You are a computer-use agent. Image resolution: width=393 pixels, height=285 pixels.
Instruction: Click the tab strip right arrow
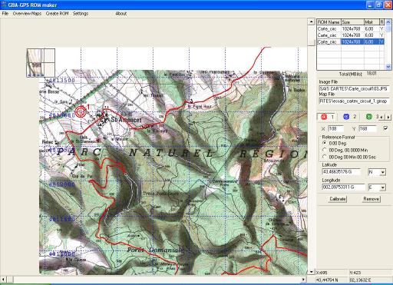point(388,117)
